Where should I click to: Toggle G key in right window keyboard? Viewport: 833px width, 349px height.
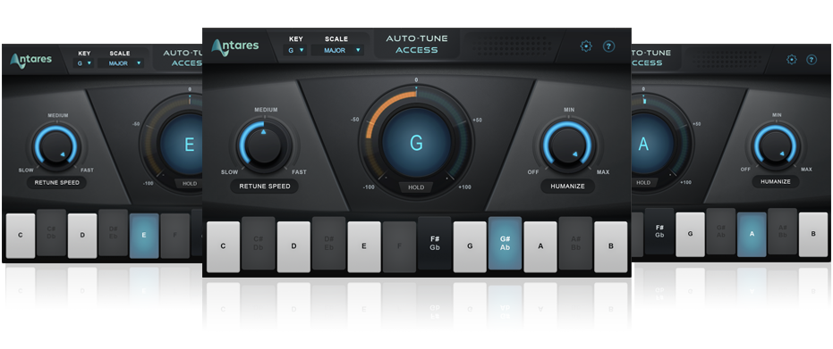pyautogui.click(x=690, y=234)
